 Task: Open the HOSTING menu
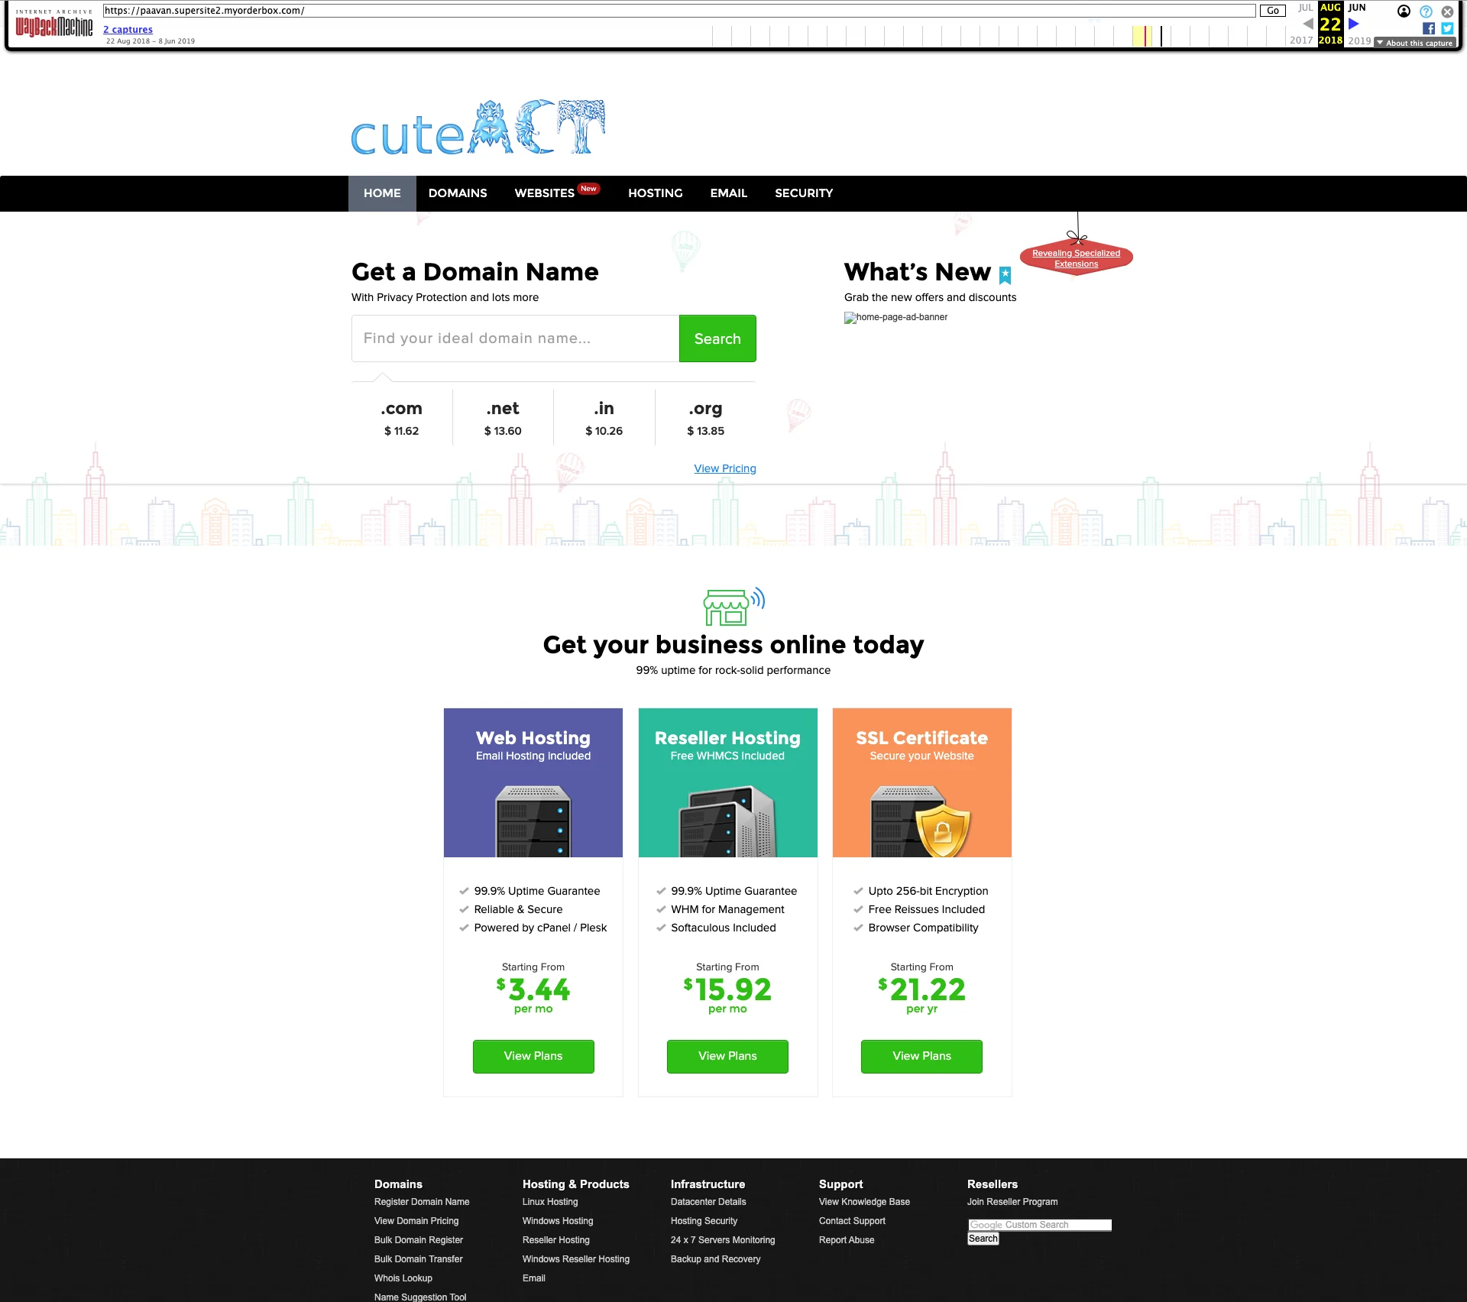[655, 193]
